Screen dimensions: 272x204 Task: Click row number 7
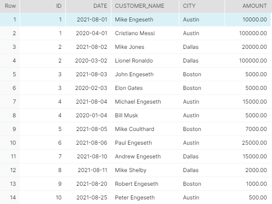coord(10,102)
